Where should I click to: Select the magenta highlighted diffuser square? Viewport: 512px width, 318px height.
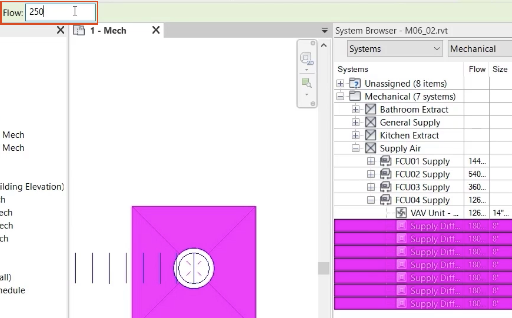coord(194,262)
